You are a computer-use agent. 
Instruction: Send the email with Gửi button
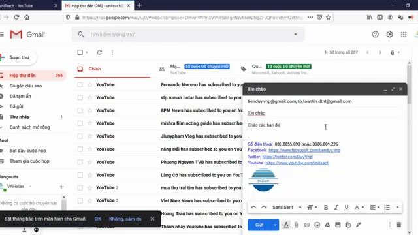pos(259,225)
